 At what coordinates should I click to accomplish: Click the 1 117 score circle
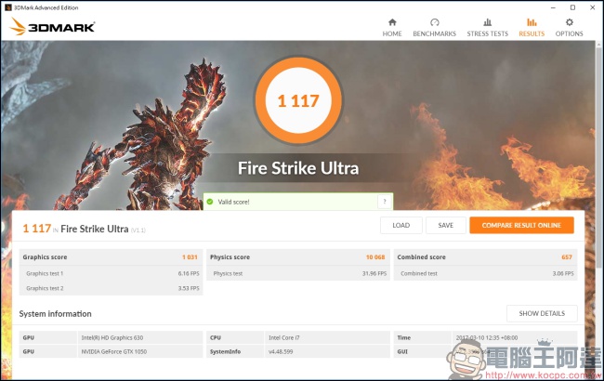(x=298, y=101)
